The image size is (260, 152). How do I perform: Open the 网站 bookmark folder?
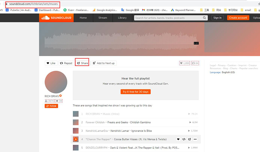(x=216, y=10)
